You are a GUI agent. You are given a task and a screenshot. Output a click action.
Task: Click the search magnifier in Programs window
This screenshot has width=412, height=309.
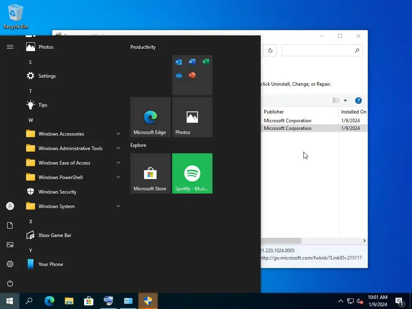[357, 50]
